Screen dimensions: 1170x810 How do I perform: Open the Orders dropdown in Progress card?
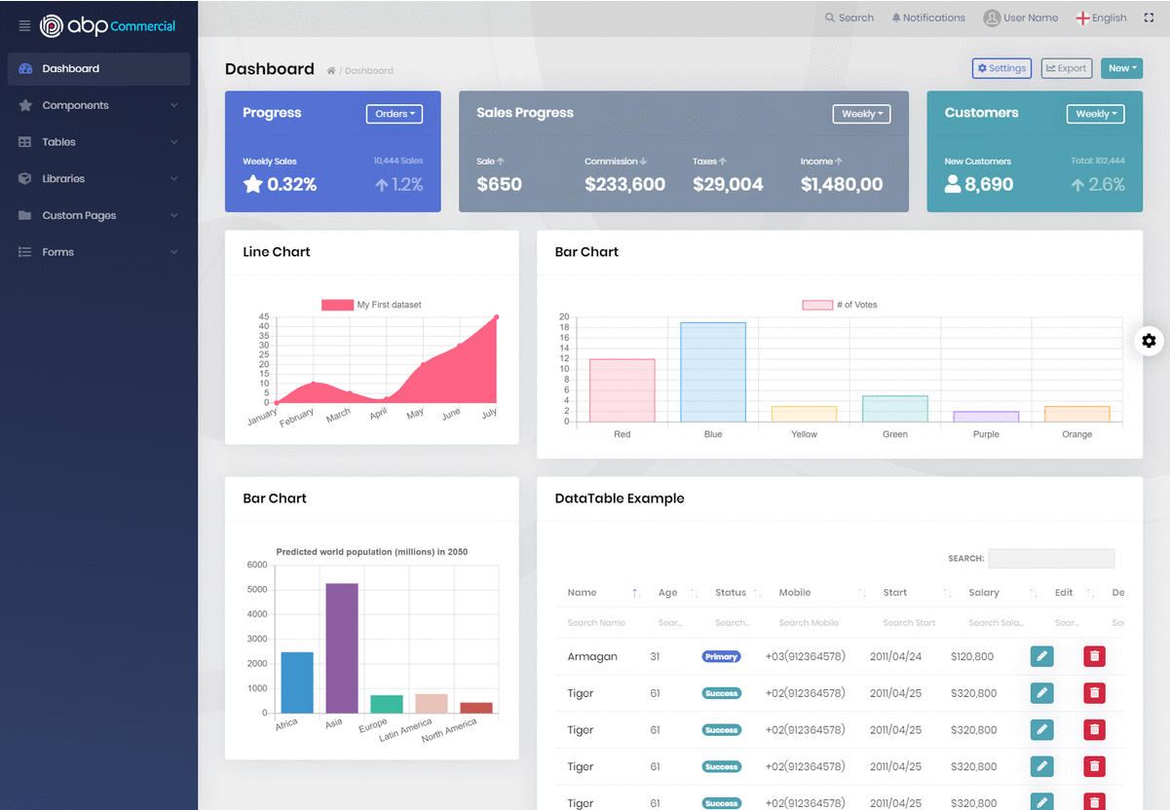(395, 114)
